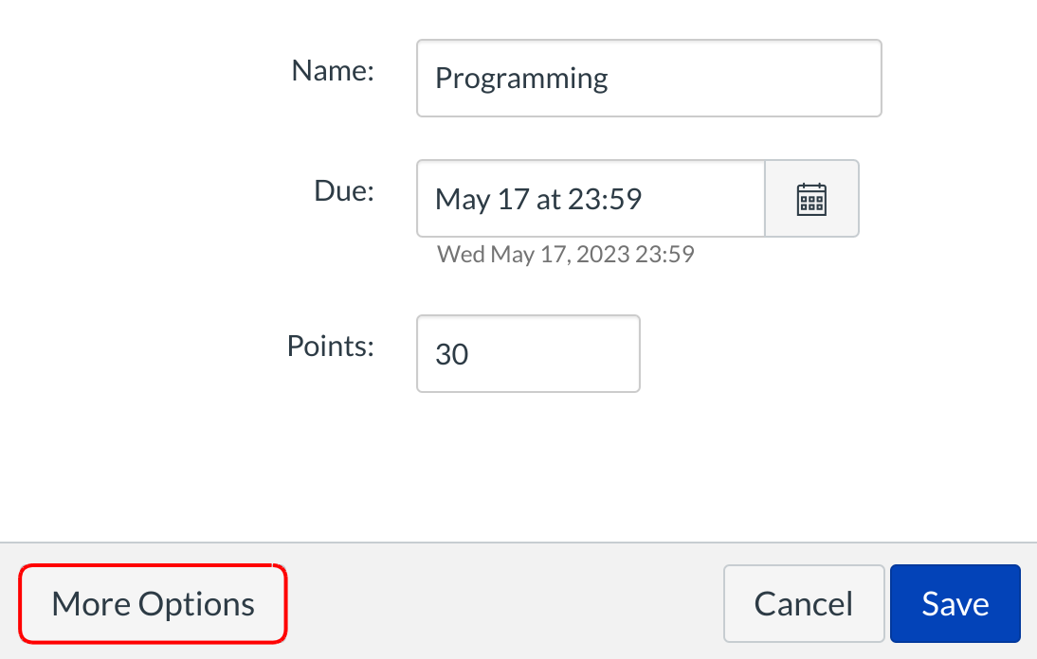This screenshot has width=1037, height=659.
Task: Cancel the assignment dialog
Action: pos(803,604)
